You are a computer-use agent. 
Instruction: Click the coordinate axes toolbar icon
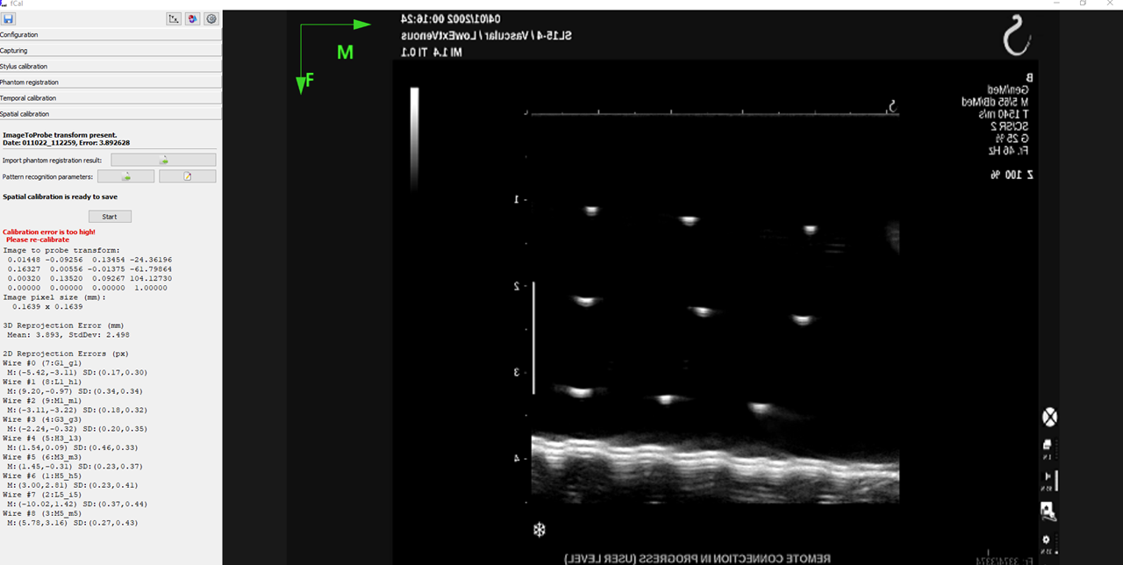pyautogui.click(x=174, y=18)
